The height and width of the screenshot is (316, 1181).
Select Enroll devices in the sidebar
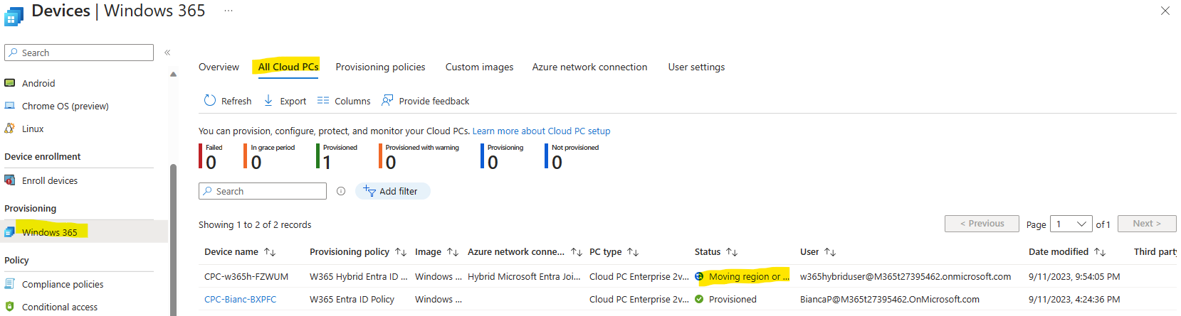(x=50, y=180)
